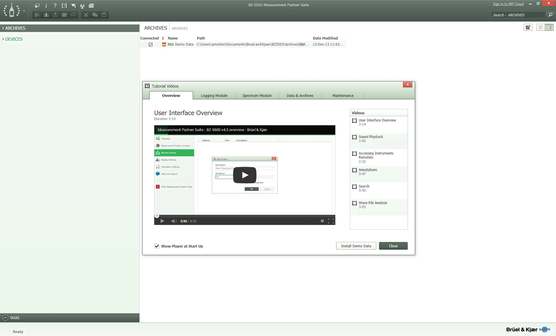Open the Data & Archives tab
The height and width of the screenshot is (336, 556).
pyautogui.click(x=299, y=96)
